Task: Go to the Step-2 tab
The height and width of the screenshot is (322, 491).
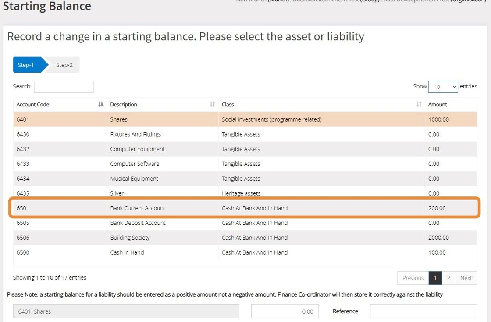Action: click(64, 65)
